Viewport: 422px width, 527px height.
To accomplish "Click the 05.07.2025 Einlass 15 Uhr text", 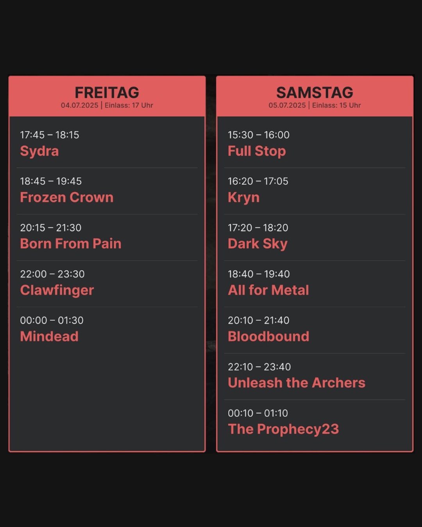I will pyautogui.click(x=315, y=105).
